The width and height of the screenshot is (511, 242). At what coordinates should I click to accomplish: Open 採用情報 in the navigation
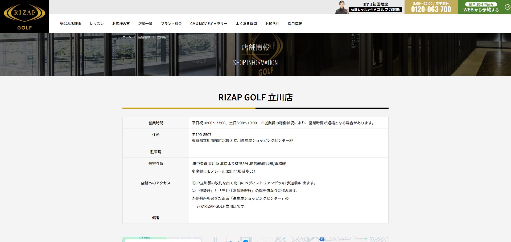295,24
